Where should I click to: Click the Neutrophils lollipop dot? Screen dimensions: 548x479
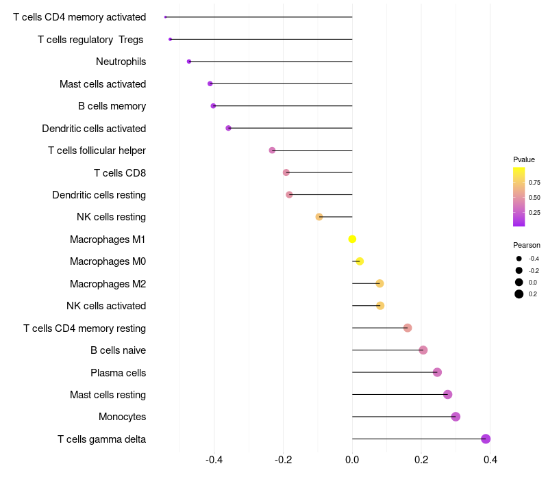189,62
